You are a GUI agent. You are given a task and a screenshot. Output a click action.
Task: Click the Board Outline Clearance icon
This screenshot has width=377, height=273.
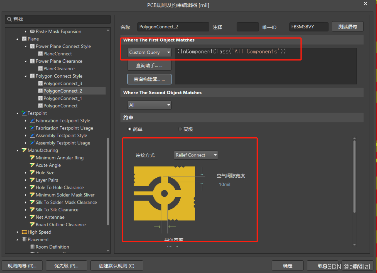[32, 225]
